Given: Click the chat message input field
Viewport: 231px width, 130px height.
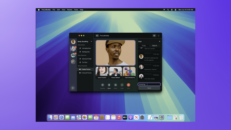Looking at the screenshot, I should (x=149, y=84).
